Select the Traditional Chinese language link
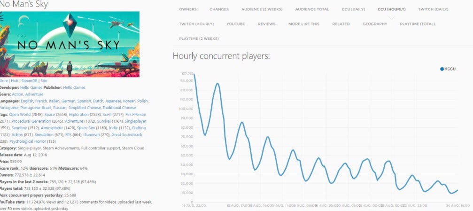473x211 pixels. [120, 108]
